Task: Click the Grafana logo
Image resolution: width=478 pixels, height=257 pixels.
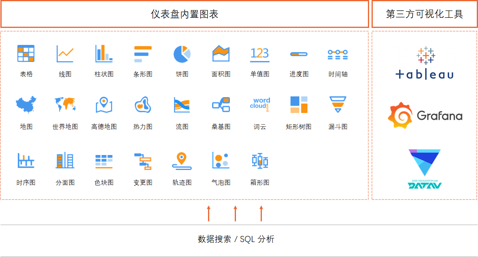Action: (425, 115)
